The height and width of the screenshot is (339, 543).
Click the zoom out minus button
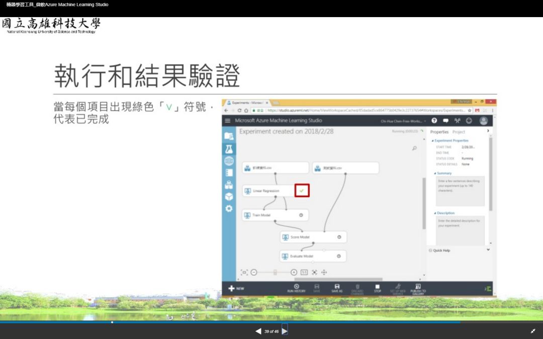[x=254, y=272]
